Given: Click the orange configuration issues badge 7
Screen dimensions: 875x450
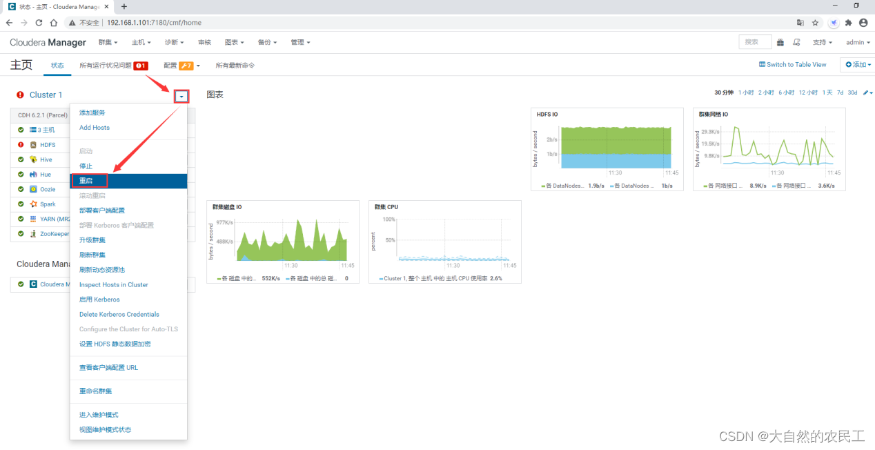Looking at the screenshot, I should (186, 66).
